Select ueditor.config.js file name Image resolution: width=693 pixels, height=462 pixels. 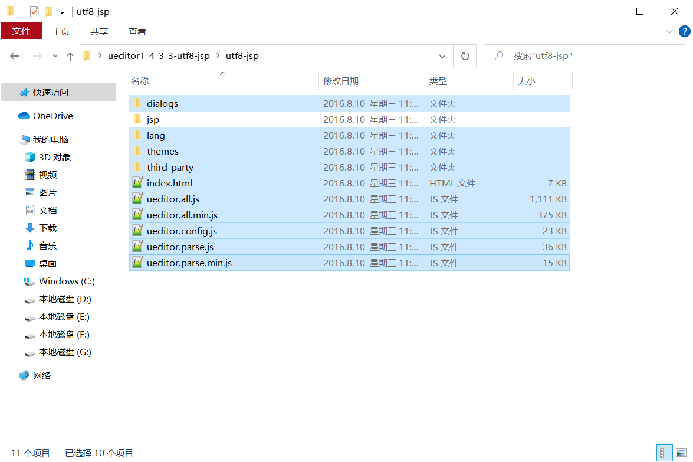click(x=182, y=231)
